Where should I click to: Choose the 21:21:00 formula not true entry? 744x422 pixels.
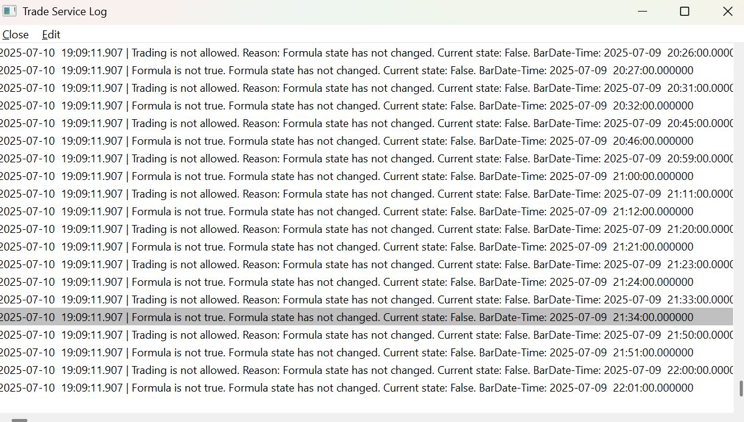click(x=366, y=247)
